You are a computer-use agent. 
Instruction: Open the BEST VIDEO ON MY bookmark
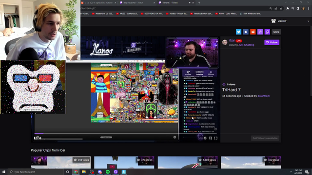[152, 14]
